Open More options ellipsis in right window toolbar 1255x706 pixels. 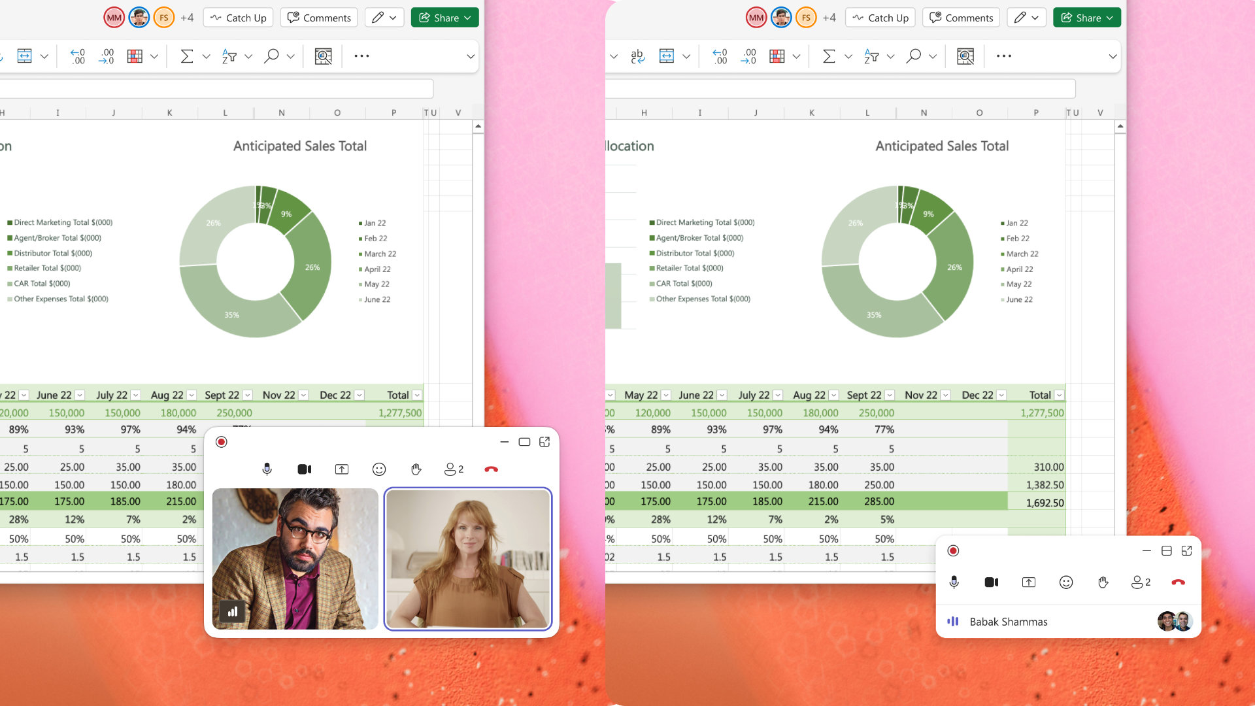point(1003,56)
